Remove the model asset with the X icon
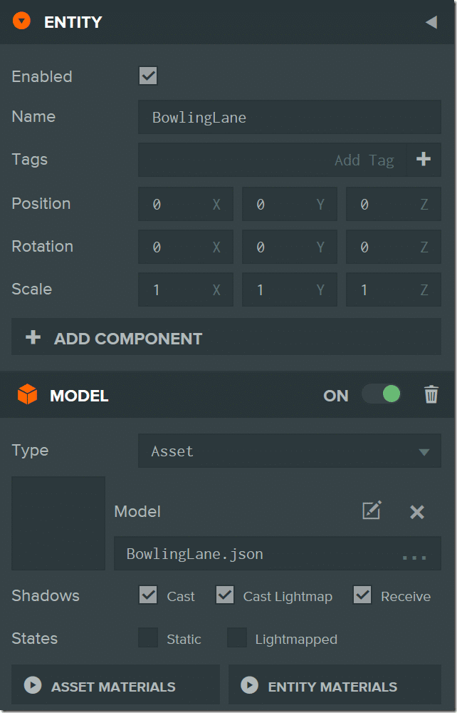The image size is (457, 713). coord(417,512)
